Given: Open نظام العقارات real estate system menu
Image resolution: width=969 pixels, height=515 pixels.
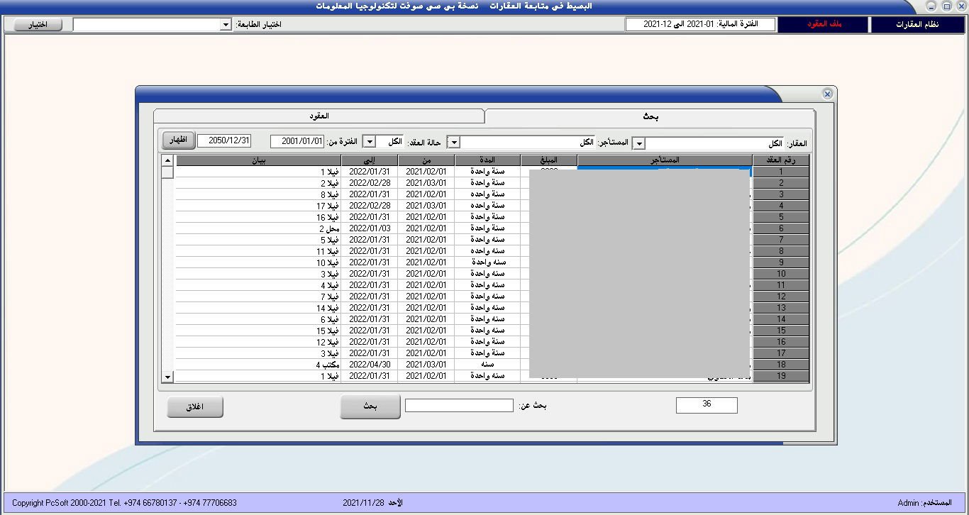Looking at the screenshot, I should [917, 25].
